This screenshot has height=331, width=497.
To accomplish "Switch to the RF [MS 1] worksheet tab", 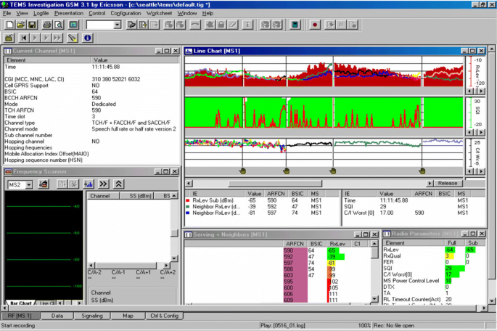I will tap(20, 316).
